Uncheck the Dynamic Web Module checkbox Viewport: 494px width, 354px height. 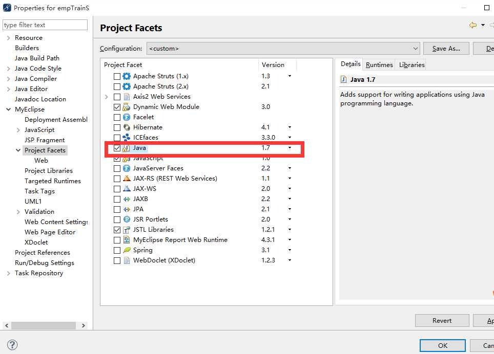pyautogui.click(x=117, y=107)
